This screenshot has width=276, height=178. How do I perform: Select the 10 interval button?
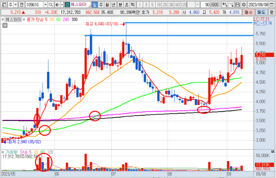click(x=159, y=4)
